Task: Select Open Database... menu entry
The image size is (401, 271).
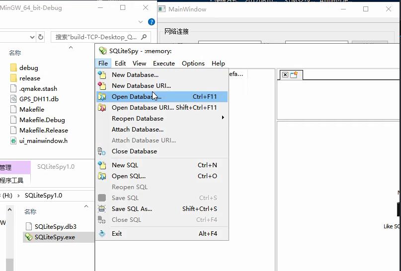Action: 162,97
